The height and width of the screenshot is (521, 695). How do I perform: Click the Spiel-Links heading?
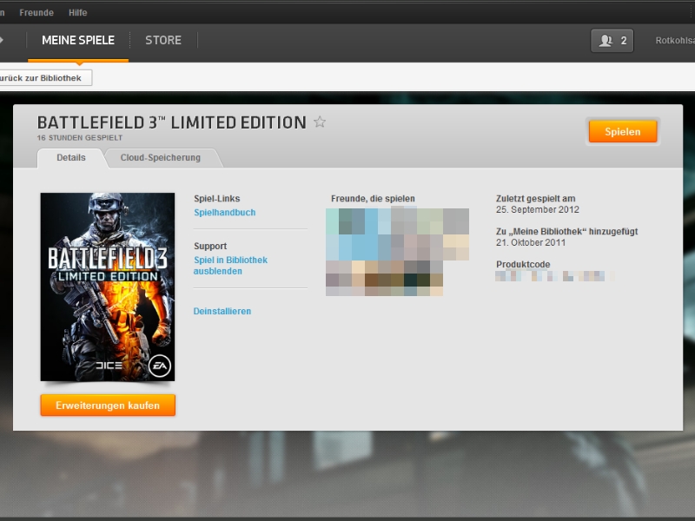point(216,199)
